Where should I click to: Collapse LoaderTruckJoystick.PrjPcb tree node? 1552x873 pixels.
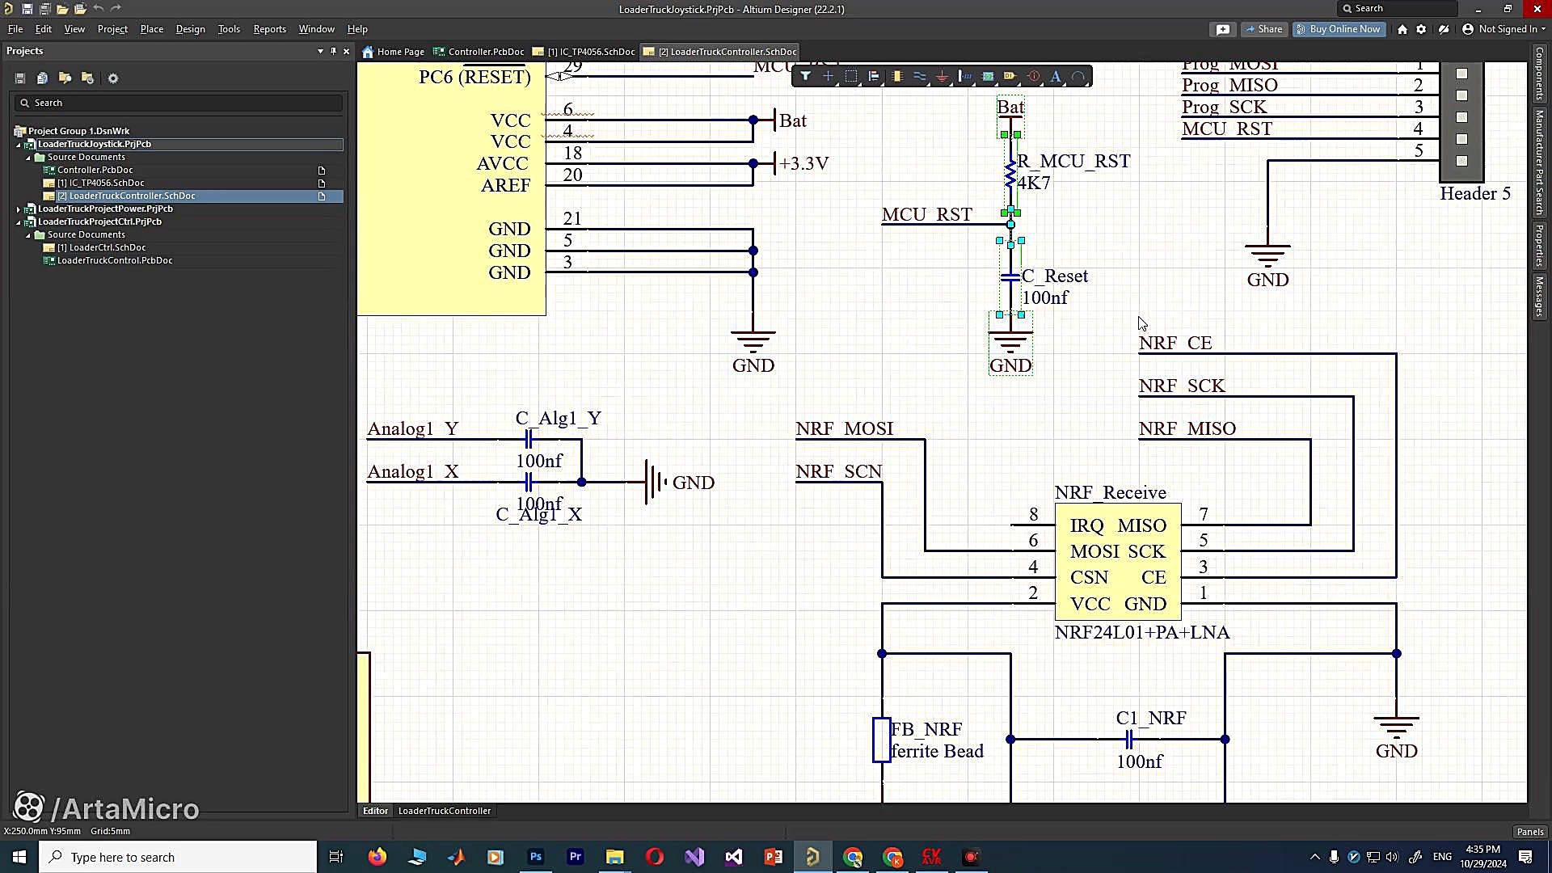coord(19,144)
